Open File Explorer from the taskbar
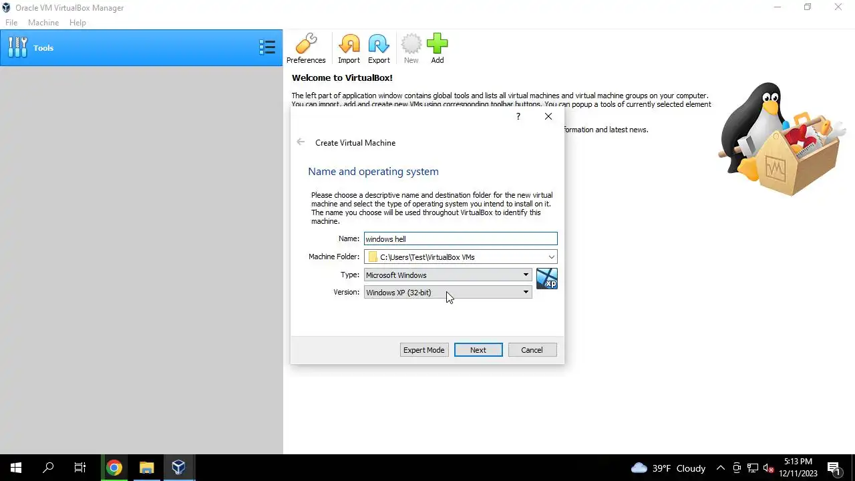Viewport: 855px width, 481px height. pyautogui.click(x=146, y=468)
